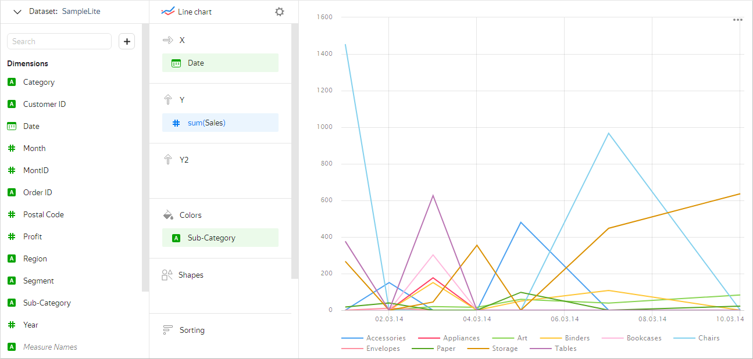This screenshot has width=753, height=359.
Task: Click the Sub-Category field in Colors
Action: click(220, 238)
